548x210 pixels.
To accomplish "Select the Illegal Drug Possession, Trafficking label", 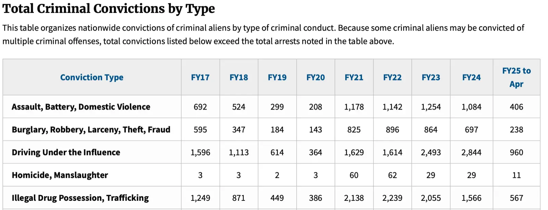I will (x=80, y=198).
